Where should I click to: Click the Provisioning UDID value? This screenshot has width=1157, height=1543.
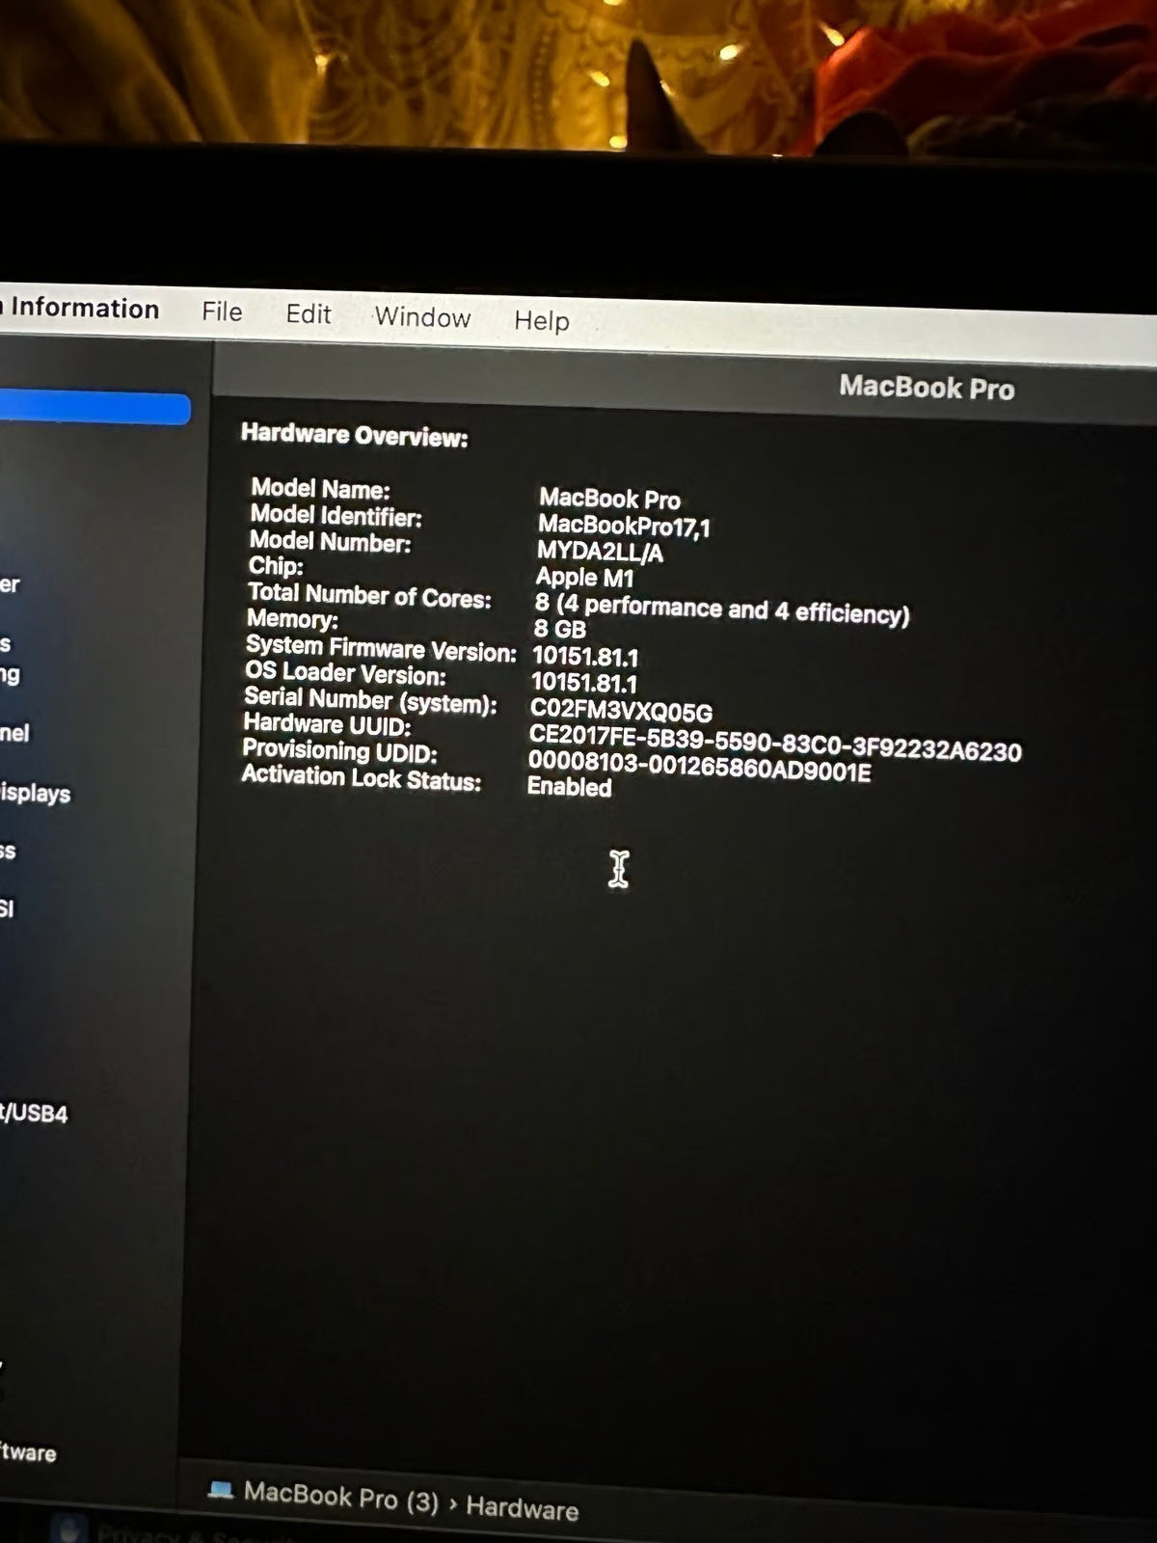(x=699, y=767)
